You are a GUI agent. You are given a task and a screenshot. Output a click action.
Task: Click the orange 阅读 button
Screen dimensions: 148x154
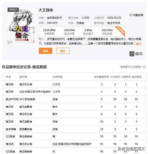click(46, 51)
